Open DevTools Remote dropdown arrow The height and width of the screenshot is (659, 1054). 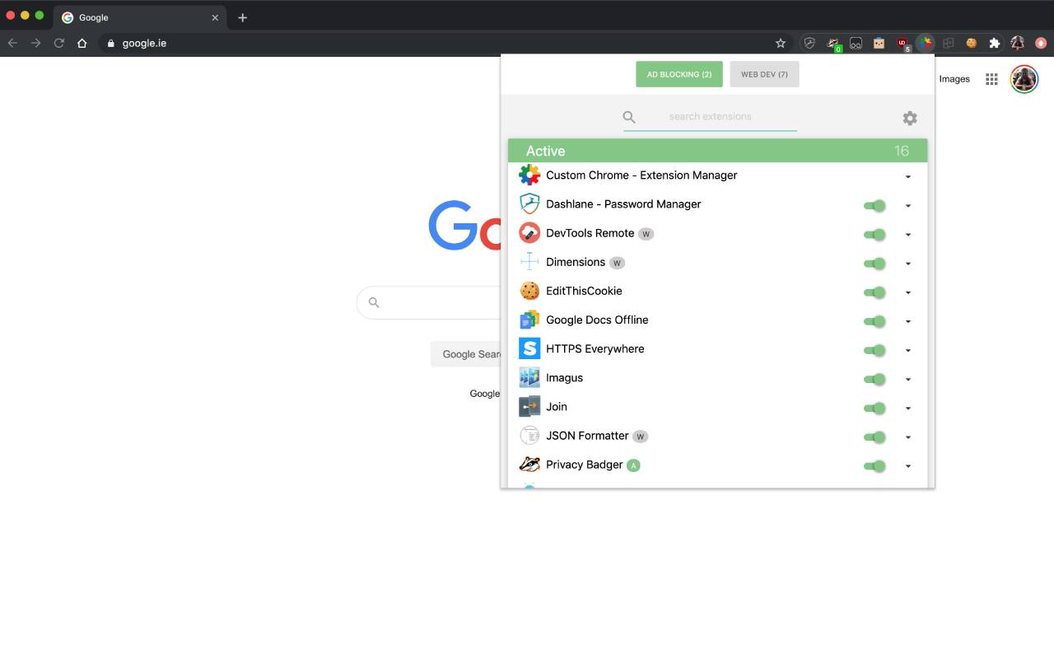(908, 235)
